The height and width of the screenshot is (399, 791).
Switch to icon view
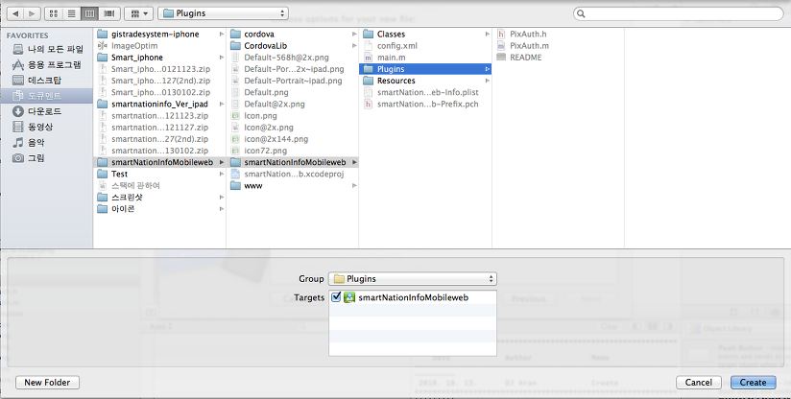(x=54, y=13)
